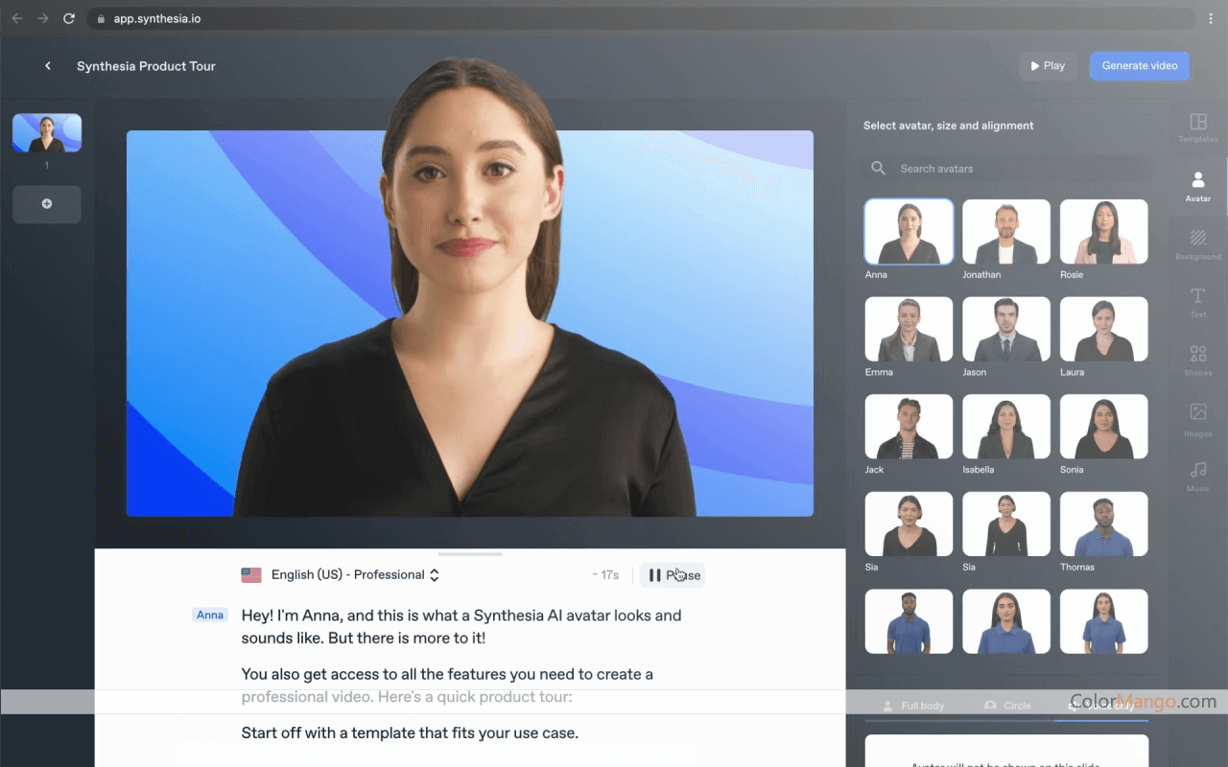Open the Background panel icon
This screenshot has width=1228, height=767.
[1197, 240]
